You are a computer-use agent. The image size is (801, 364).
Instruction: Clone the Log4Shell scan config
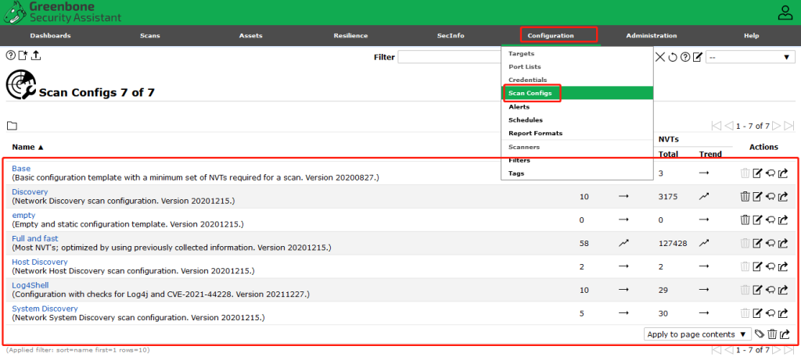pos(770,291)
